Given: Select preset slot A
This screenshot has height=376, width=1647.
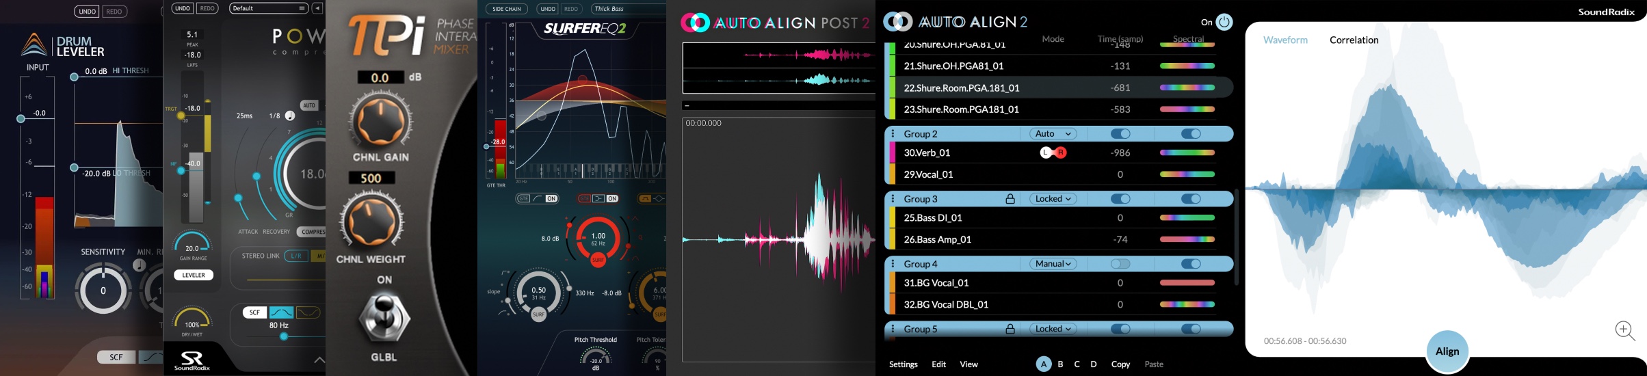Looking at the screenshot, I should point(1044,364).
